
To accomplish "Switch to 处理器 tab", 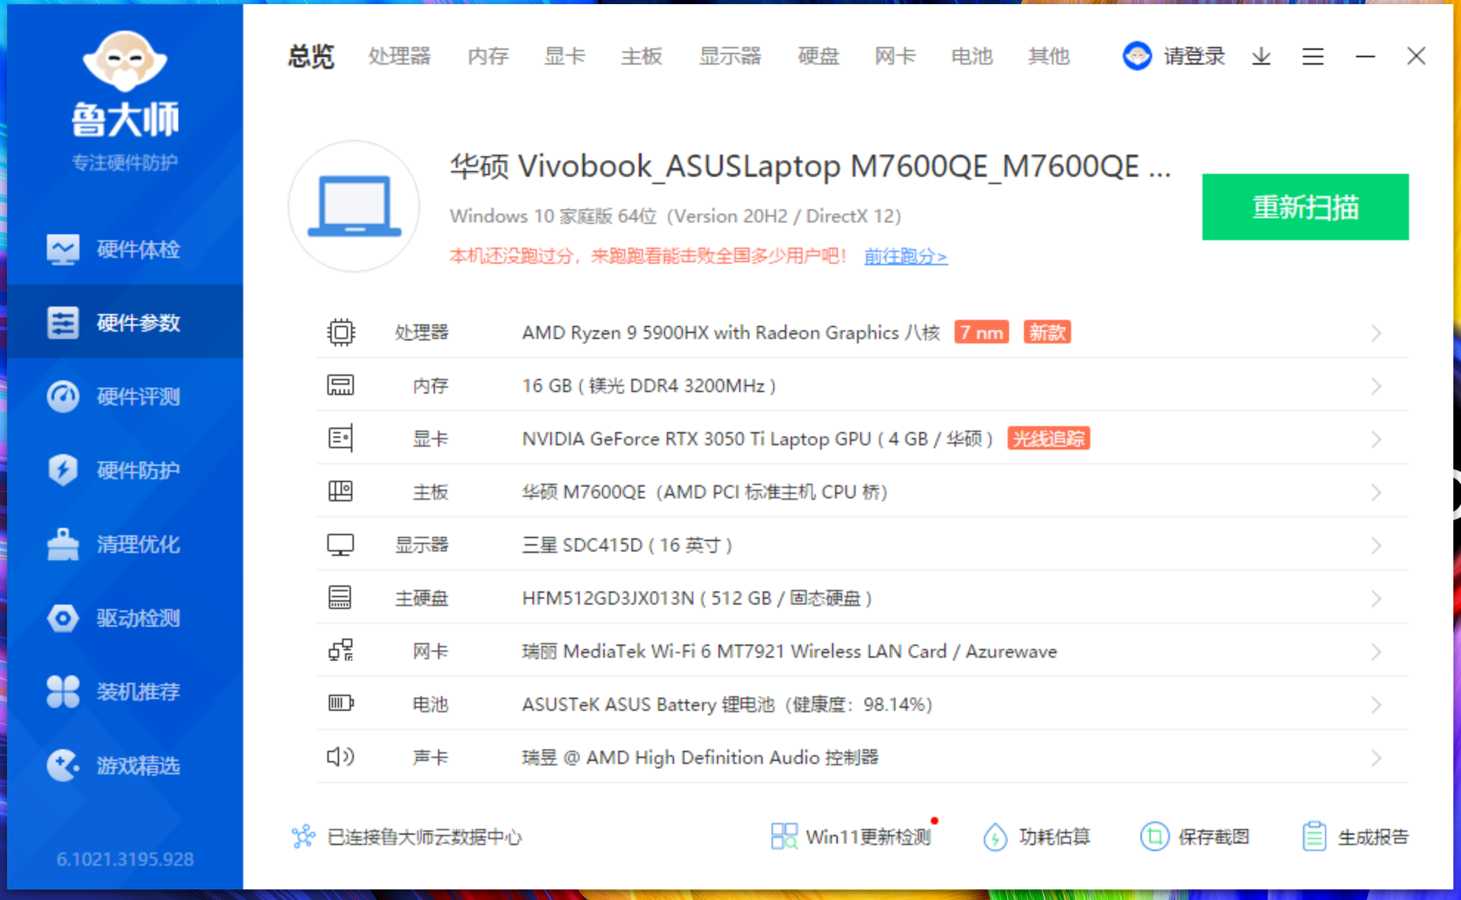I will pyautogui.click(x=400, y=57).
